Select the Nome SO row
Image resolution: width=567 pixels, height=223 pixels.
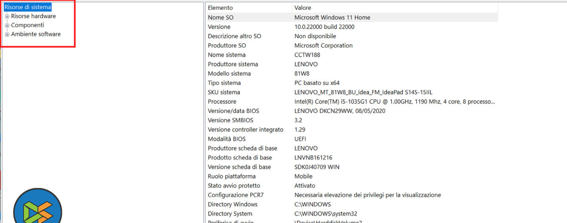pos(221,18)
